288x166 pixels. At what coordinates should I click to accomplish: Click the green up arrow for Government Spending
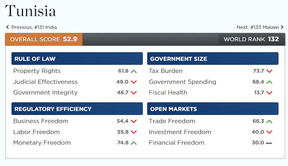coord(269,82)
